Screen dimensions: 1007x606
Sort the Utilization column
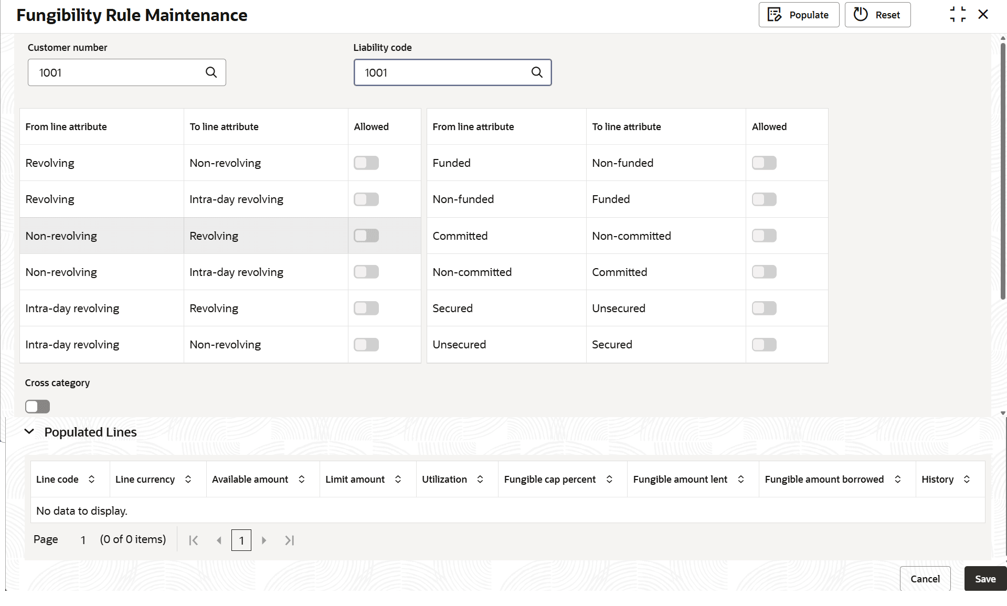click(480, 479)
